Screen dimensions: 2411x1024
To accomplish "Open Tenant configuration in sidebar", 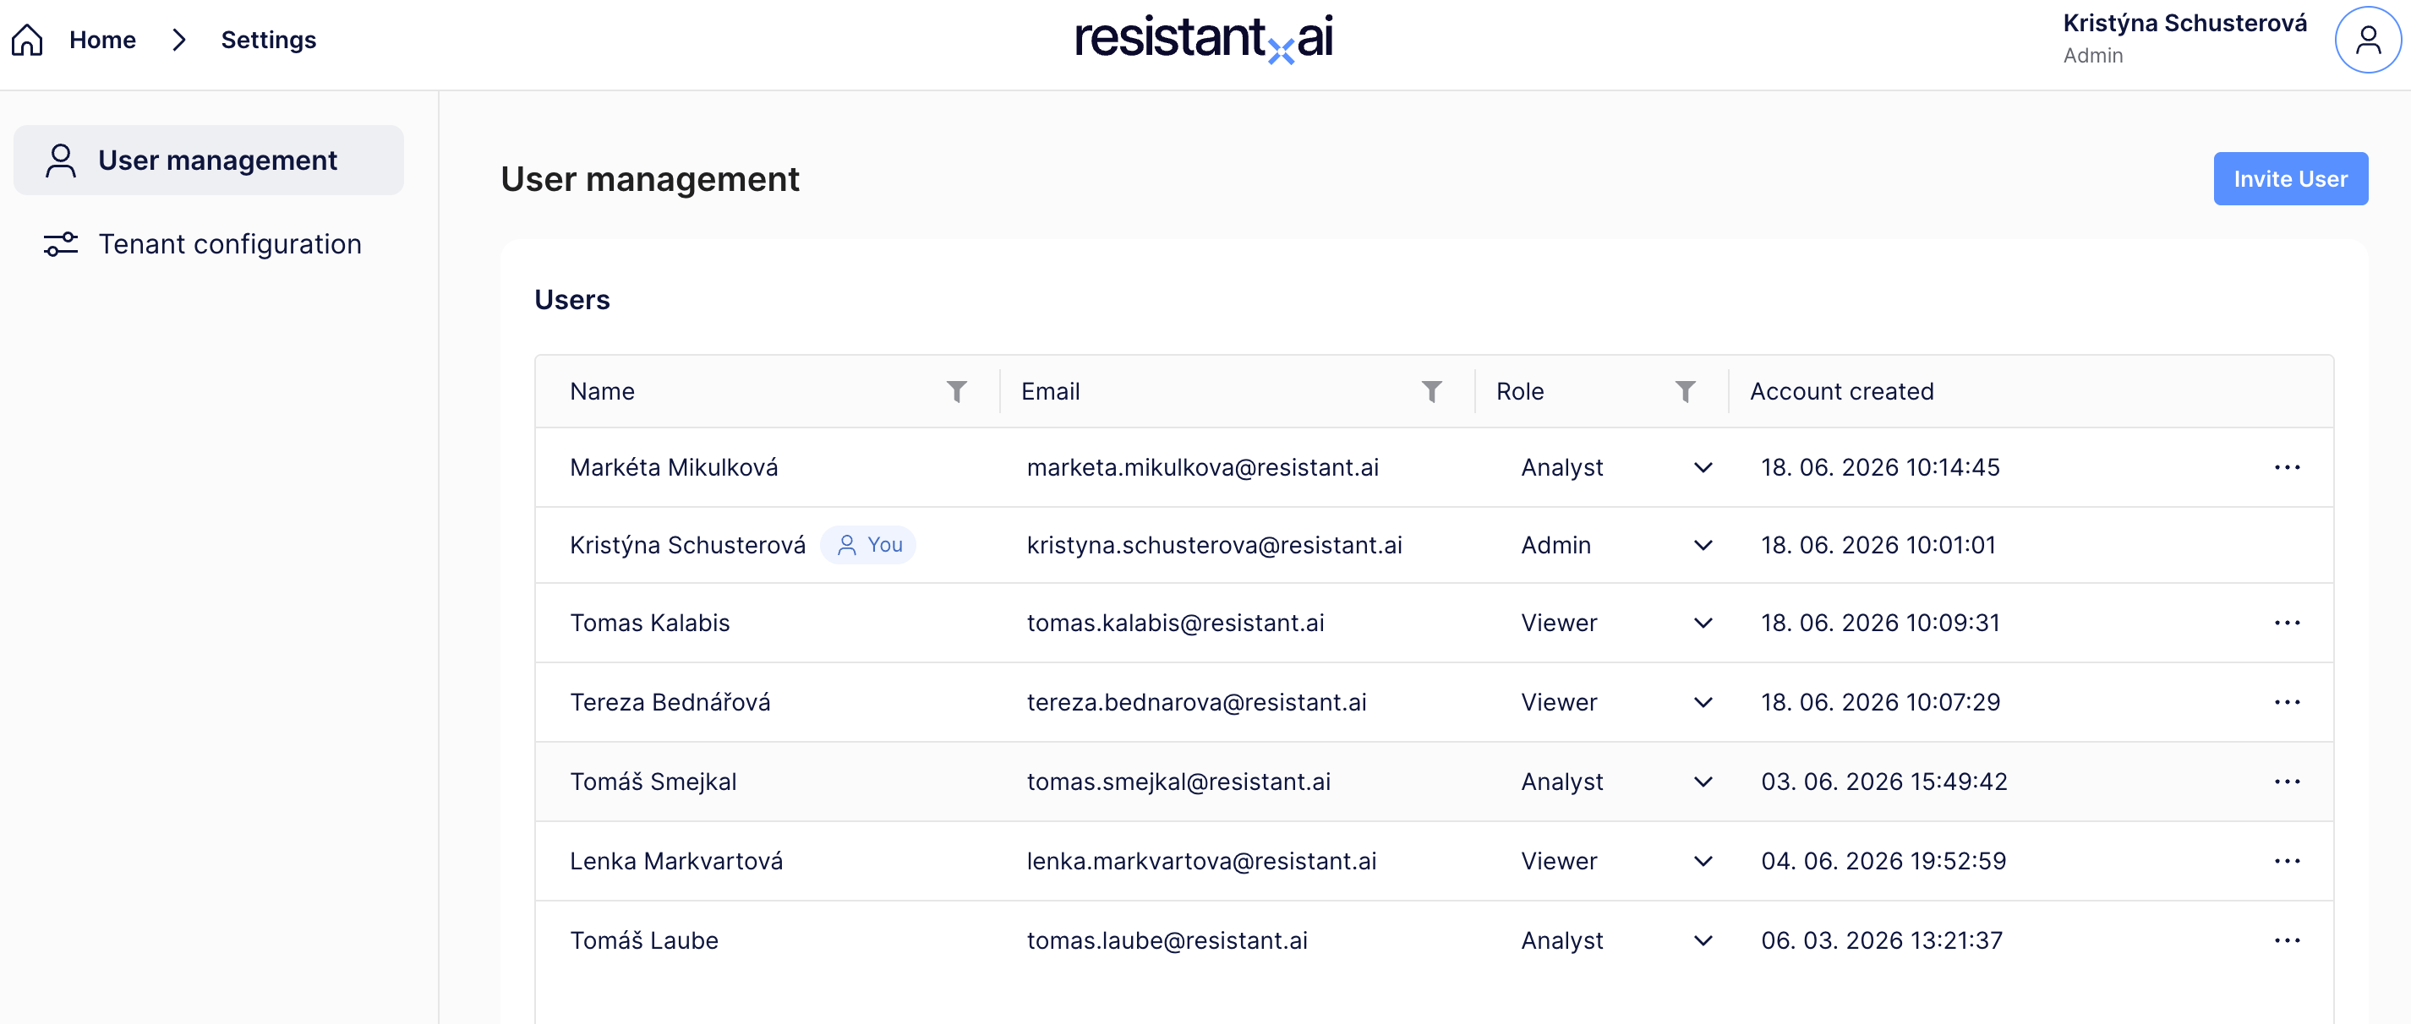I will (209, 244).
